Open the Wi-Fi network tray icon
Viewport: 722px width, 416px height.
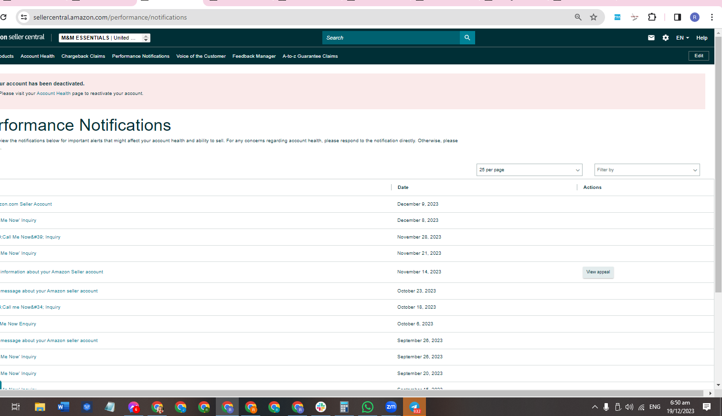(x=641, y=407)
